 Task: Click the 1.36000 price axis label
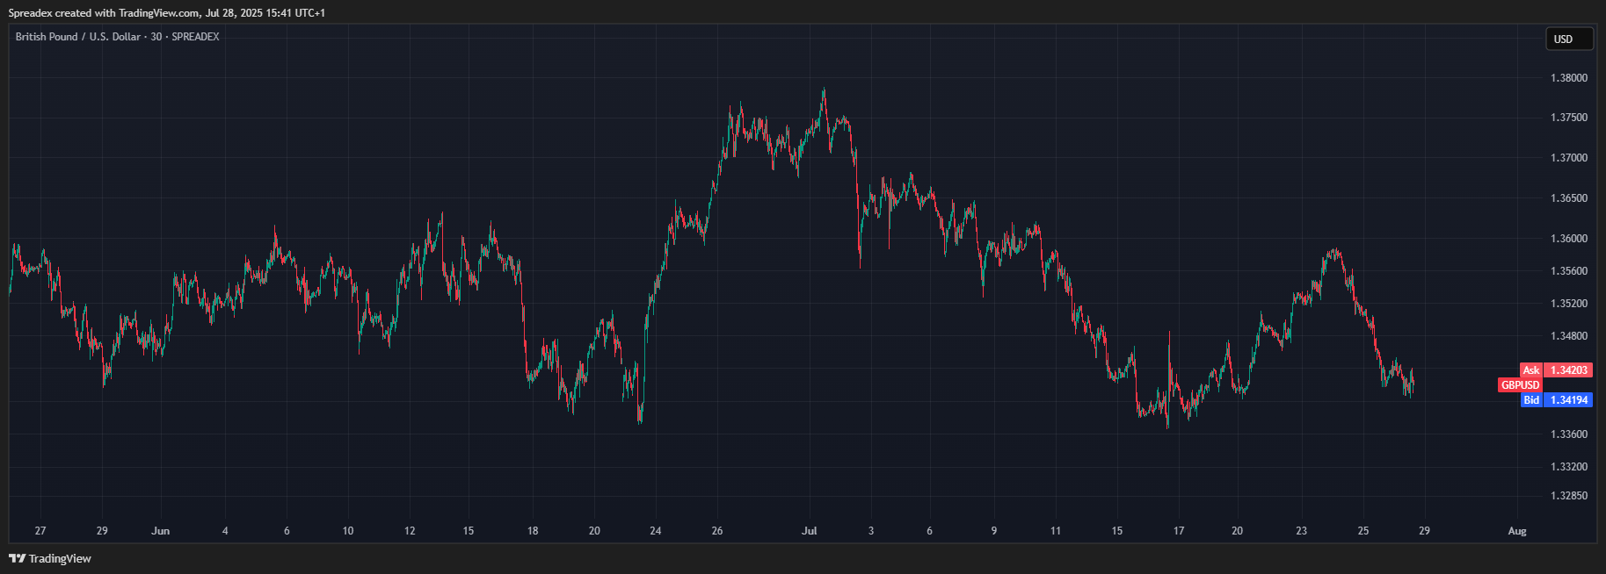click(x=1569, y=239)
